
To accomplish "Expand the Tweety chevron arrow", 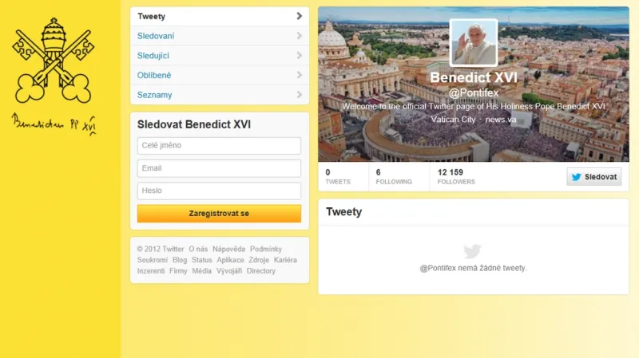I will tap(300, 16).
